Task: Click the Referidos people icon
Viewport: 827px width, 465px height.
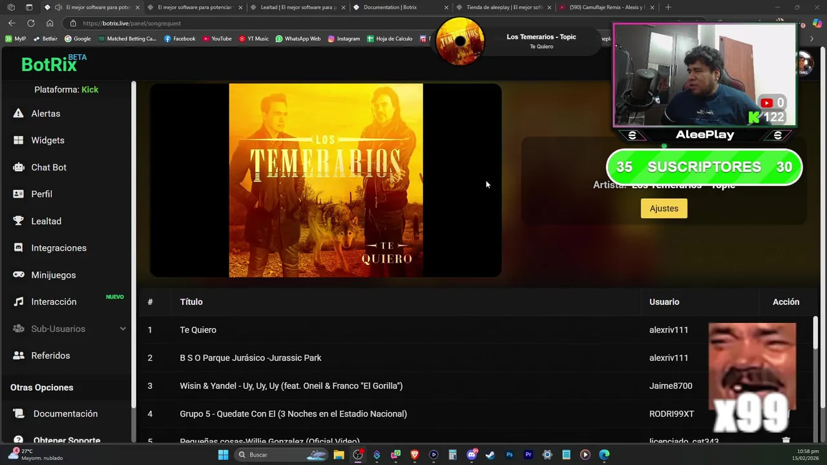Action: (x=18, y=356)
